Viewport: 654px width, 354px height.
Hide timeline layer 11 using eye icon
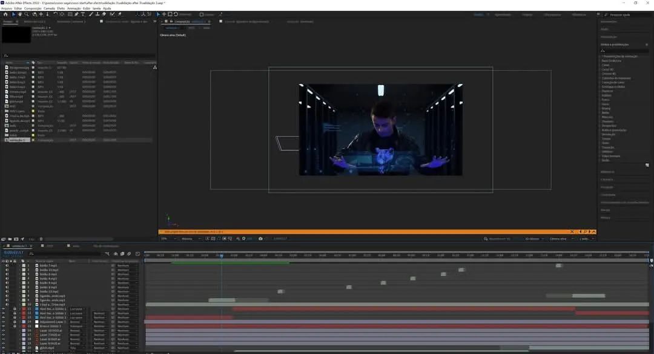(x=4, y=309)
